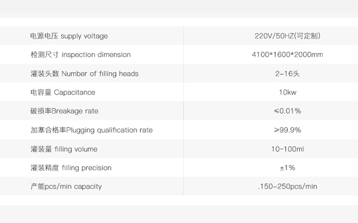Select the 10~100ml value
The height and width of the screenshot is (223, 358).
click(x=288, y=149)
